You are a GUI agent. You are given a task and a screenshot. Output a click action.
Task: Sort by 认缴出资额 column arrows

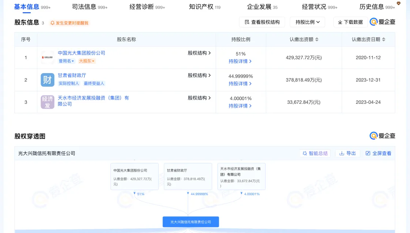tap(317, 39)
